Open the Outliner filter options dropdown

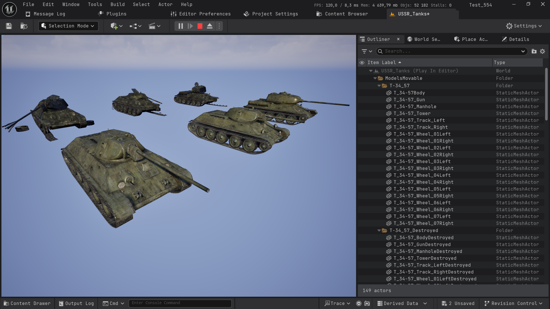(x=366, y=51)
